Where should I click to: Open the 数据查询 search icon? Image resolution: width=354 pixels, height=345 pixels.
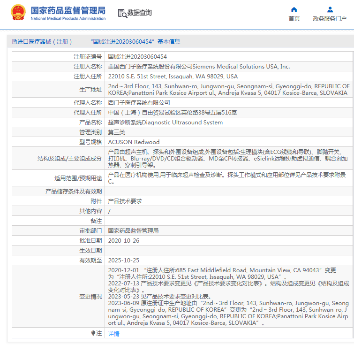tap(122, 13)
